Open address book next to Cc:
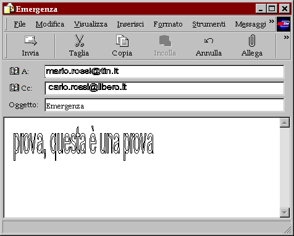 [14, 87]
